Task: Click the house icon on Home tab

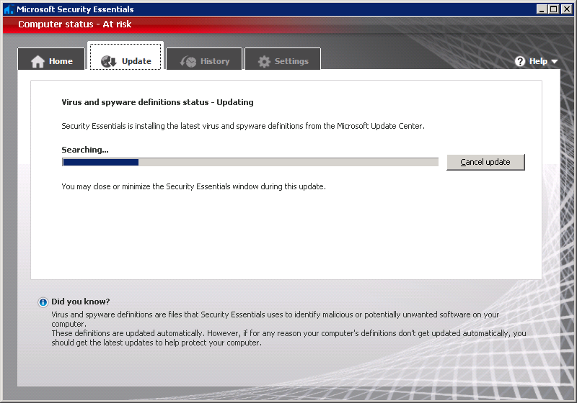Action: pyautogui.click(x=38, y=62)
